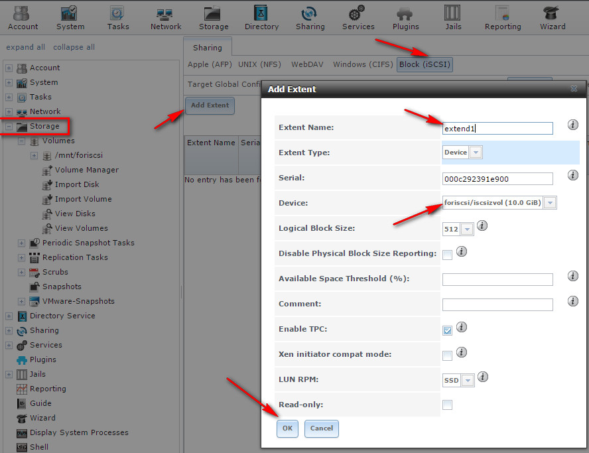The height and width of the screenshot is (453, 589).
Task: Tick the Read-only checkbox
Action: (447, 405)
